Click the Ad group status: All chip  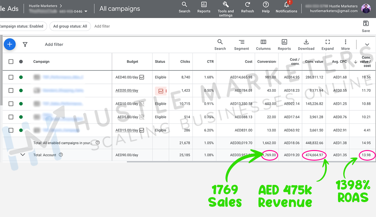click(x=70, y=26)
